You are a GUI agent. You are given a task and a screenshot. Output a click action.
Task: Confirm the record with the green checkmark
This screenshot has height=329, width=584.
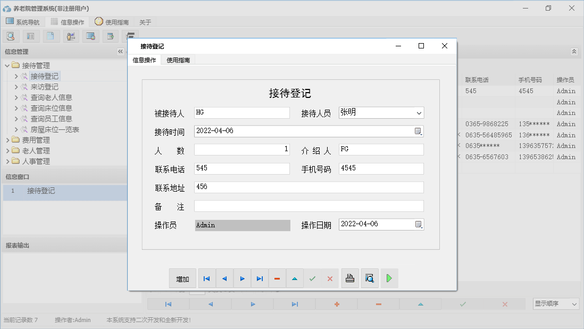pyautogui.click(x=312, y=278)
